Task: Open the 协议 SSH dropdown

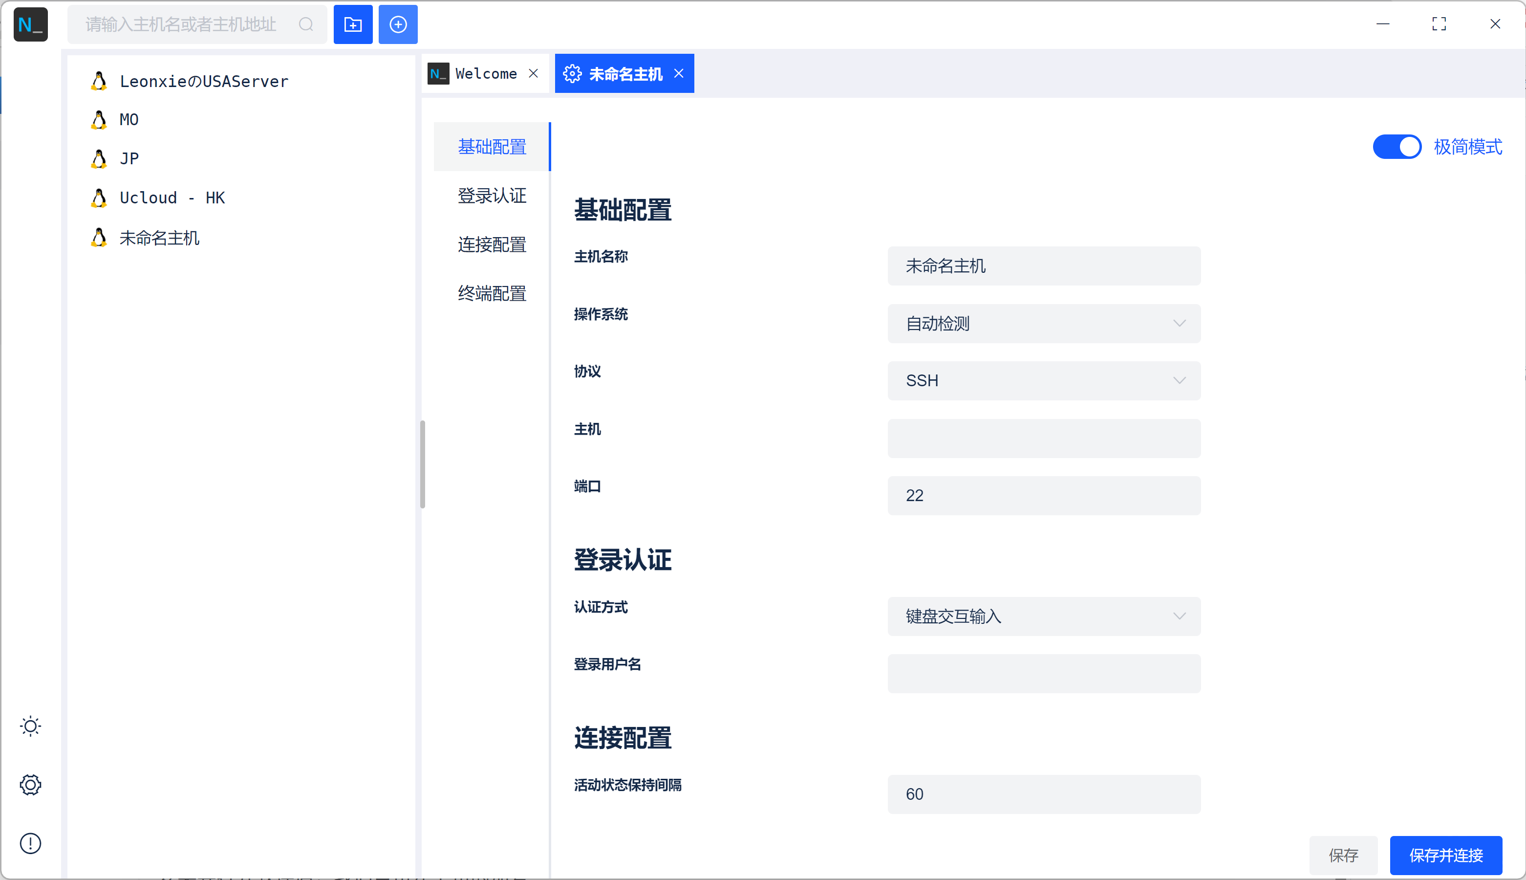Action: (1044, 381)
